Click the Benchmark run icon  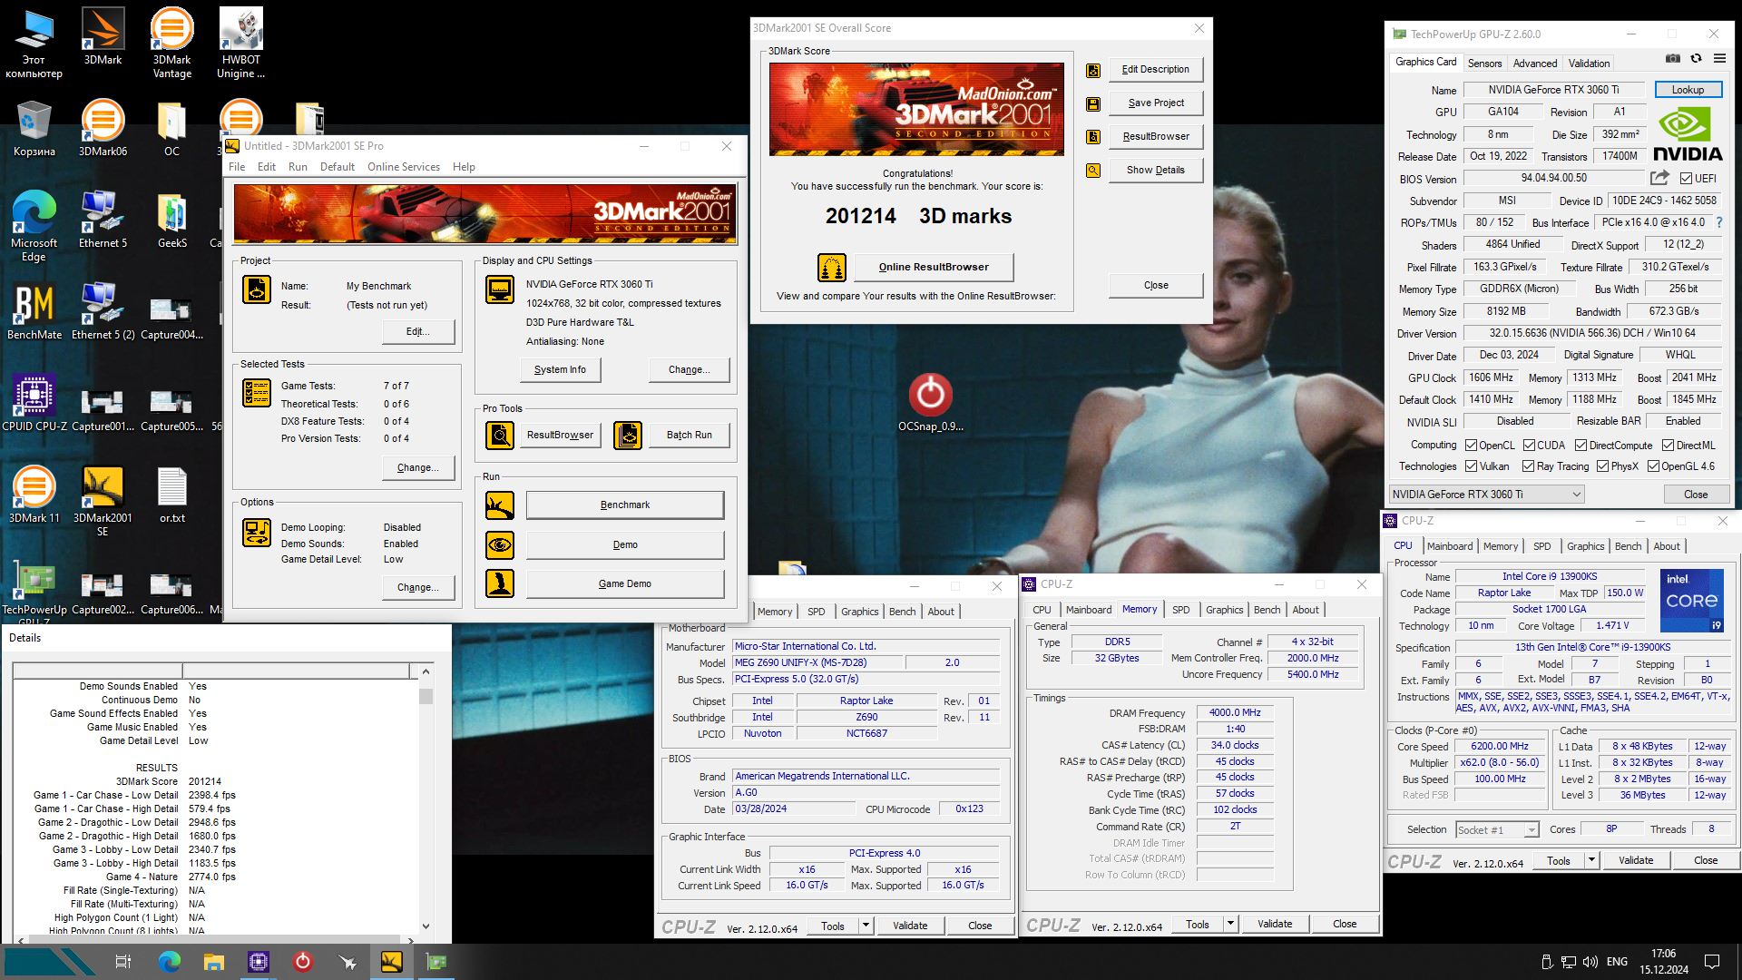(500, 505)
